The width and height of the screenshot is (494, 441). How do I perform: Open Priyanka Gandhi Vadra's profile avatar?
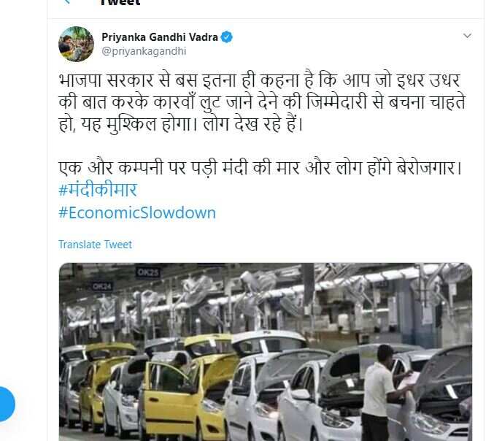76,44
